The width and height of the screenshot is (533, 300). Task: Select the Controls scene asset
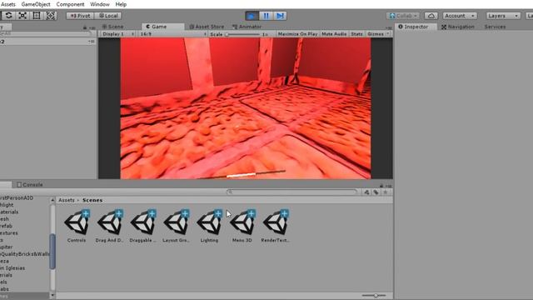tap(77, 226)
